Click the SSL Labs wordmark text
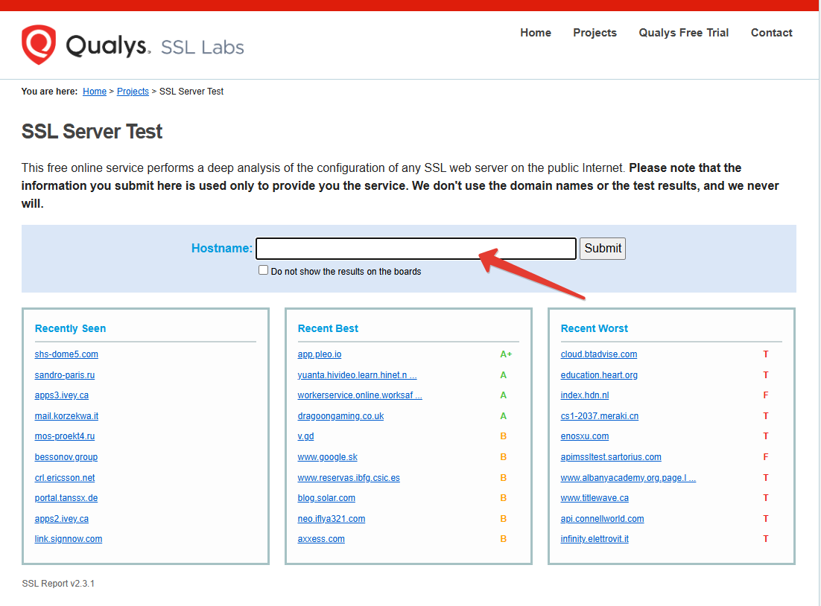 point(202,47)
